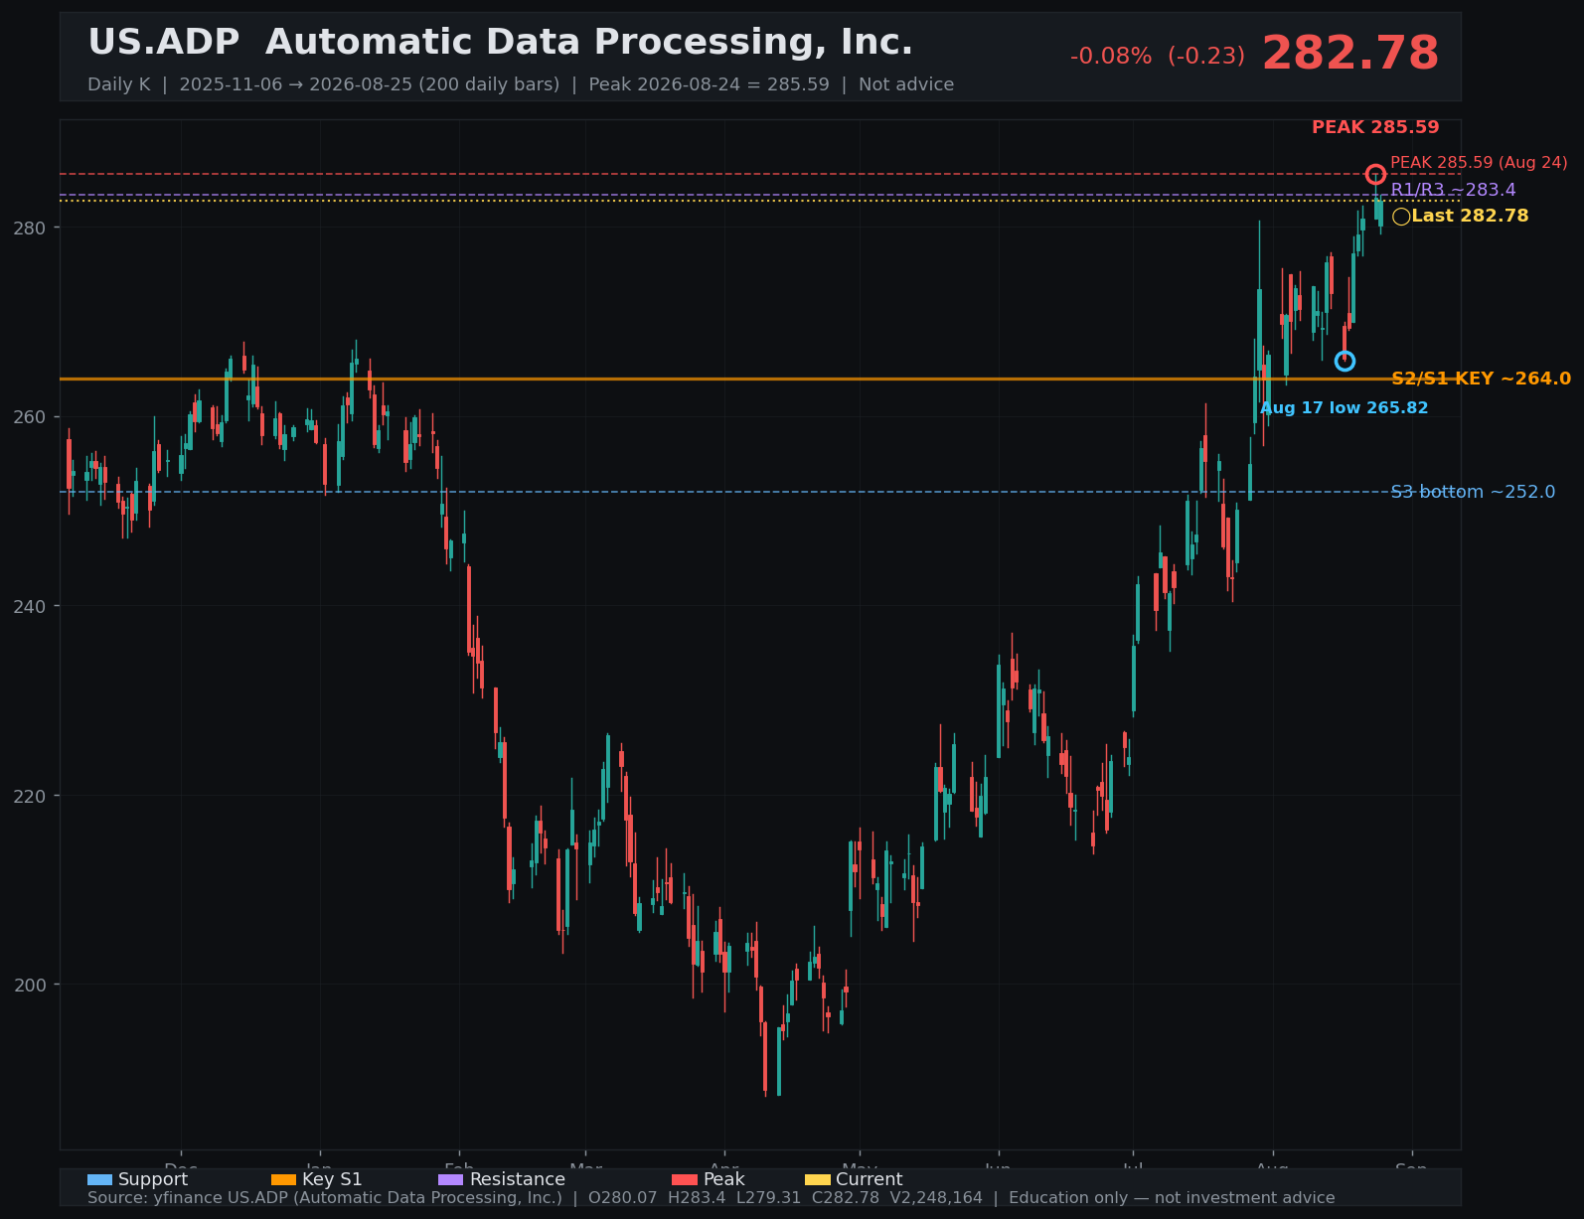Click the 'Support' legend label
This screenshot has height=1219, width=1584.
[x=153, y=1179]
